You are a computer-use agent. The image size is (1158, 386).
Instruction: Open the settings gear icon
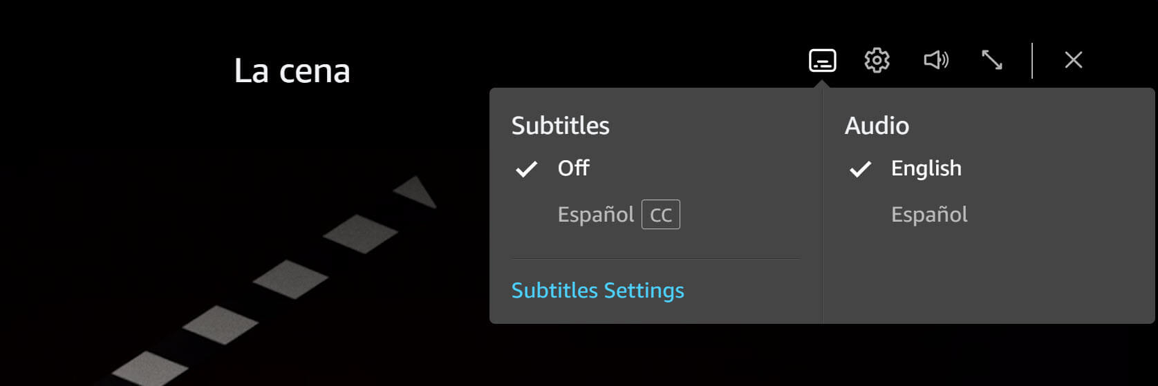(877, 60)
